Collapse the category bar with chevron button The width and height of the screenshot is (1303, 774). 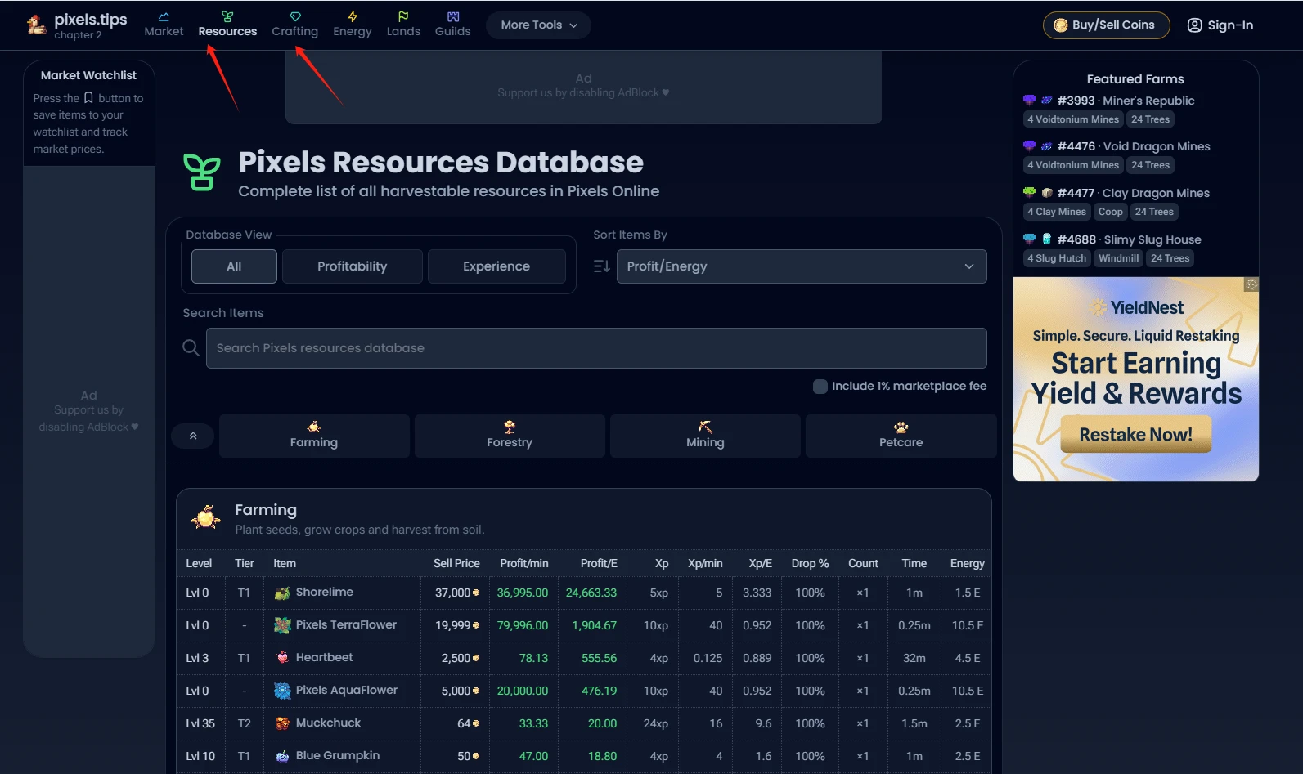(x=193, y=436)
